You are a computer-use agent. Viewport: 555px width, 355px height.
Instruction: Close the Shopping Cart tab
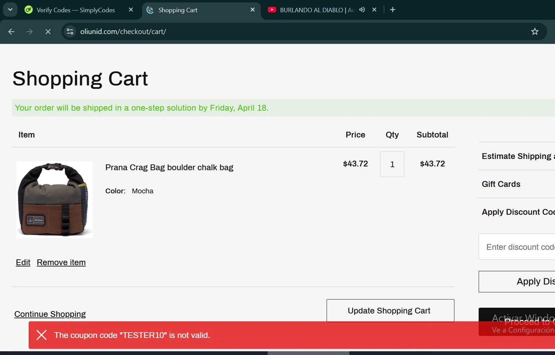253,10
